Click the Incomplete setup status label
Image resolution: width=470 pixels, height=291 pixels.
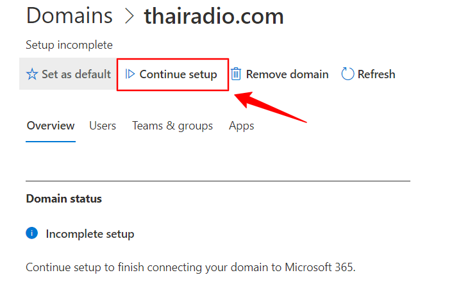pyautogui.click(x=90, y=234)
